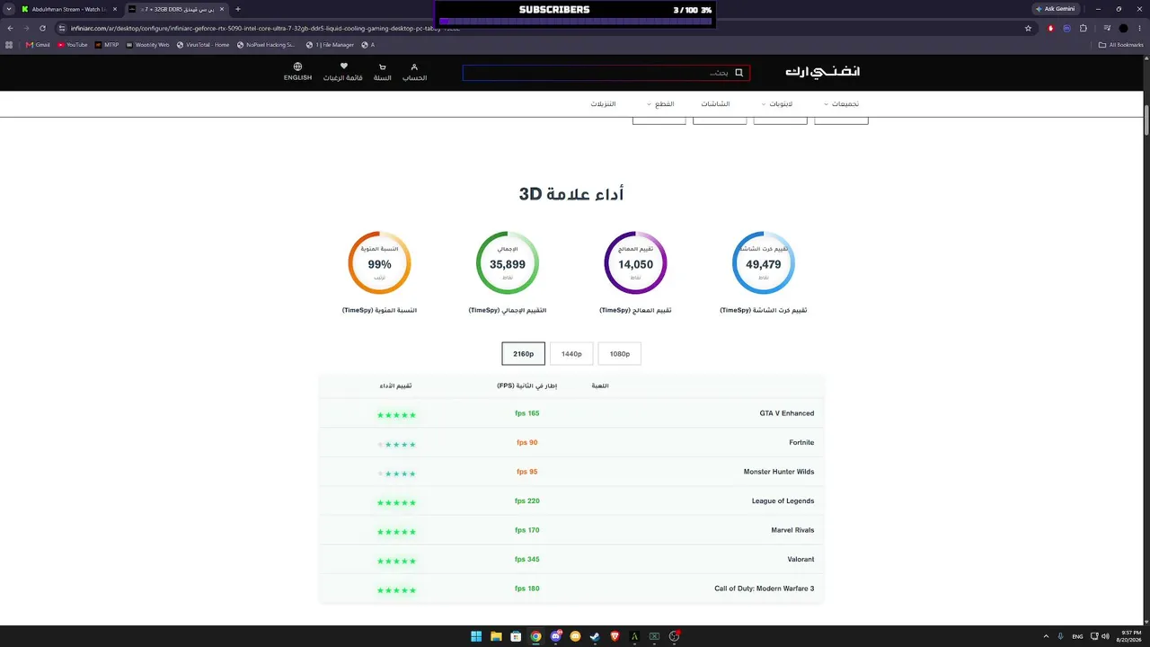Open OBS Studio from taskbar

tap(674, 636)
